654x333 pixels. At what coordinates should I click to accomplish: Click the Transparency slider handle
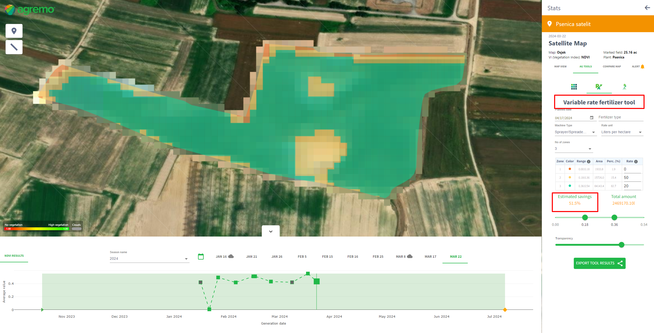622,245
